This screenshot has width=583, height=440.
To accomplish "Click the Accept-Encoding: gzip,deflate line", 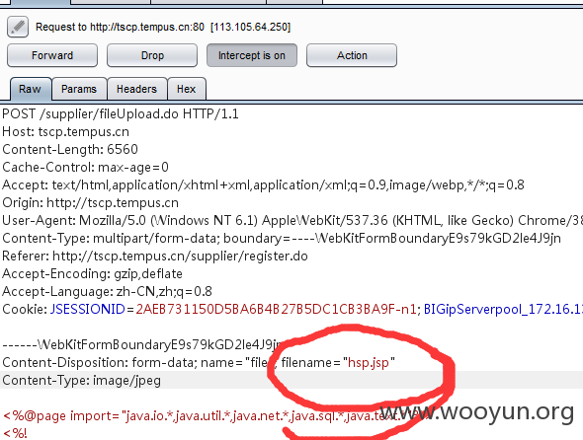I will click(92, 273).
